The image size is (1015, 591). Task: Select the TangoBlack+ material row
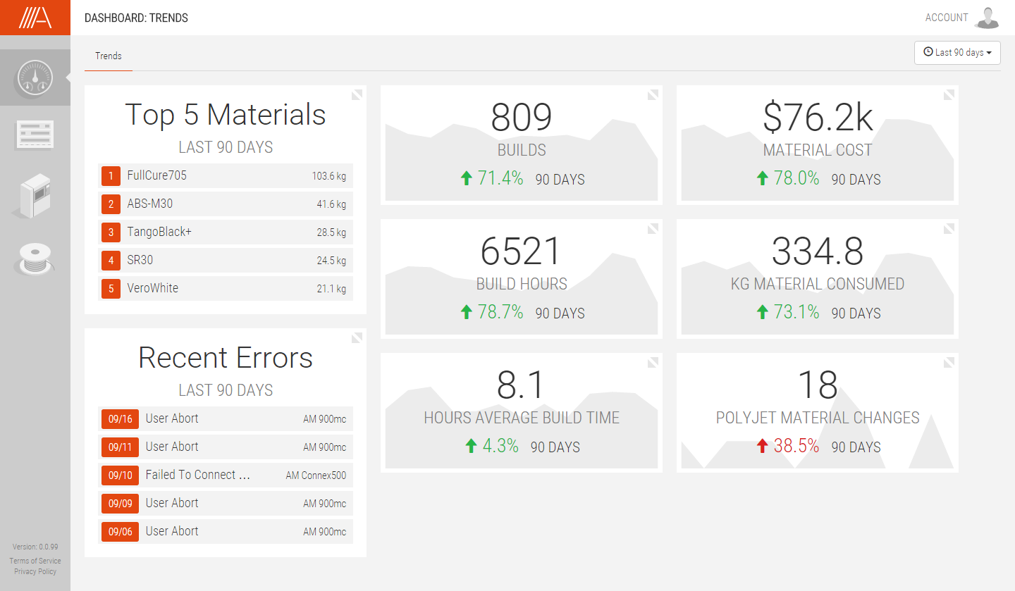click(226, 232)
